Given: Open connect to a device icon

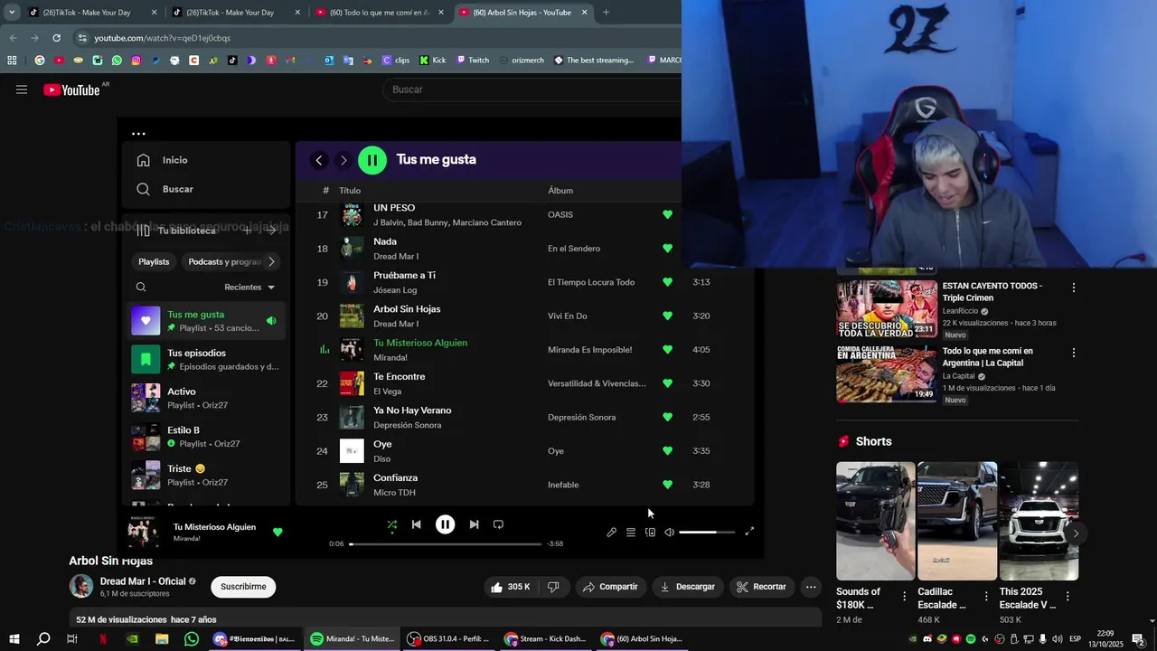Looking at the screenshot, I should [650, 533].
